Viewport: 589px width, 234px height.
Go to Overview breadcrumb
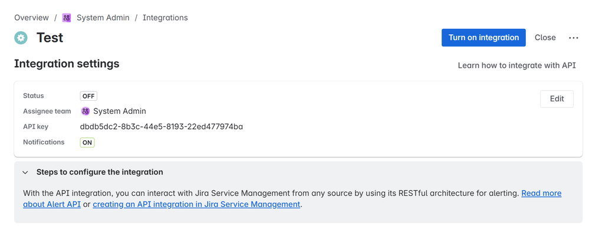(32, 18)
